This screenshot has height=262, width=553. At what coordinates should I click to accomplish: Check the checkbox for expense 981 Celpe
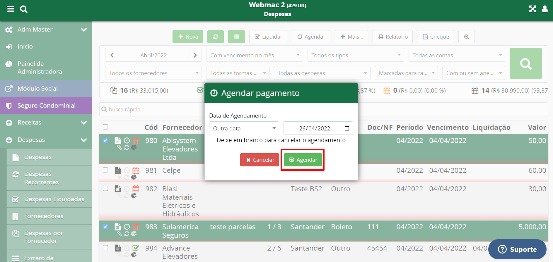pyautogui.click(x=105, y=170)
